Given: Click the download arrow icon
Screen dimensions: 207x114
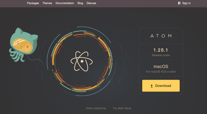Looking at the screenshot, I should (x=152, y=86).
